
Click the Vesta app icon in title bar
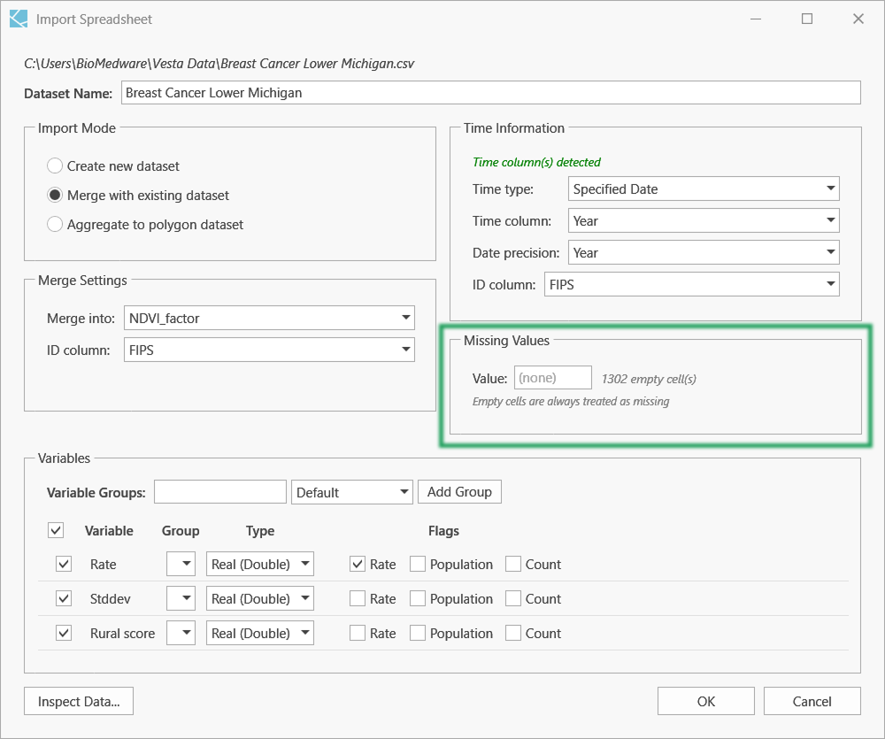click(19, 19)
